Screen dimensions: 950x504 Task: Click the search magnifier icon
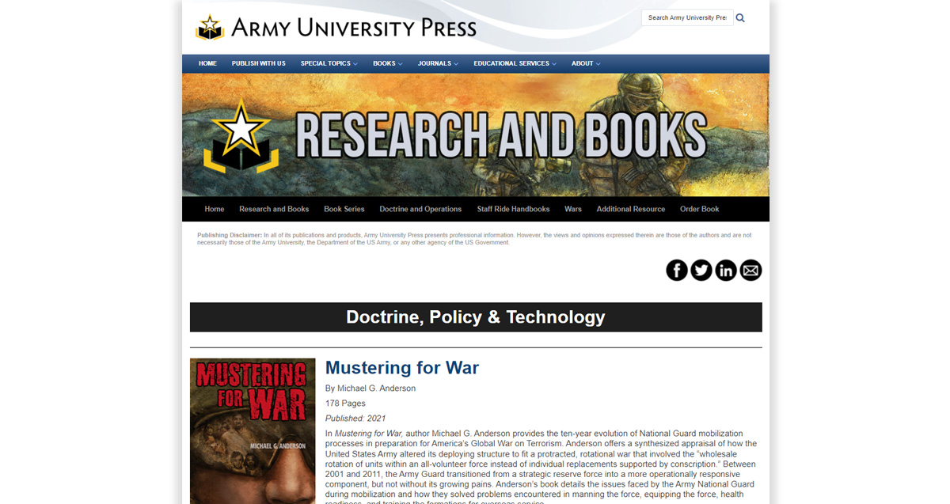tap(740, 17)
